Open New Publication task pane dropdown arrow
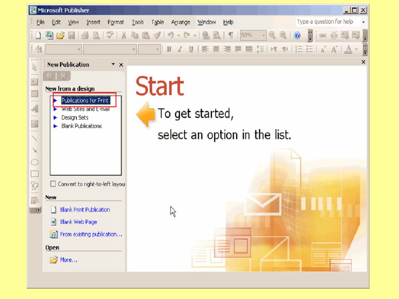The height and width of the screenshot is (299, 399). coord(113,65)
